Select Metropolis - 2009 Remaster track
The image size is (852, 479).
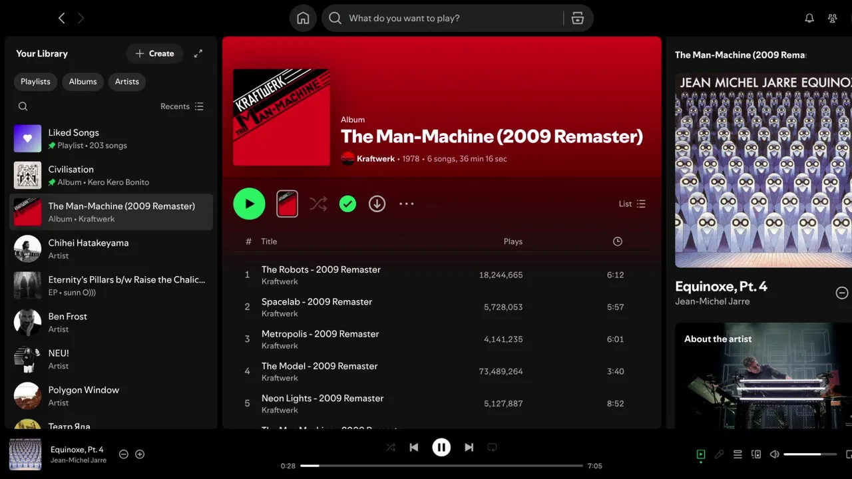[442, 339]
